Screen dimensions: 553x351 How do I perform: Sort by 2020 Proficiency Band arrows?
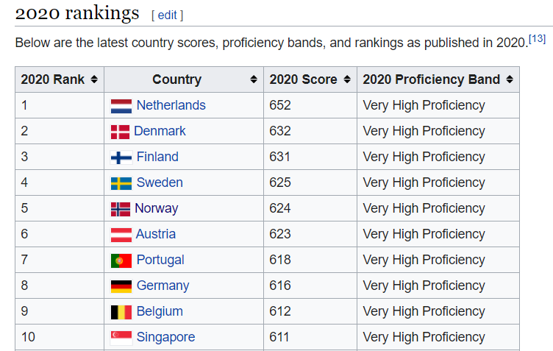pyautogui.click(x=510, y=79)
